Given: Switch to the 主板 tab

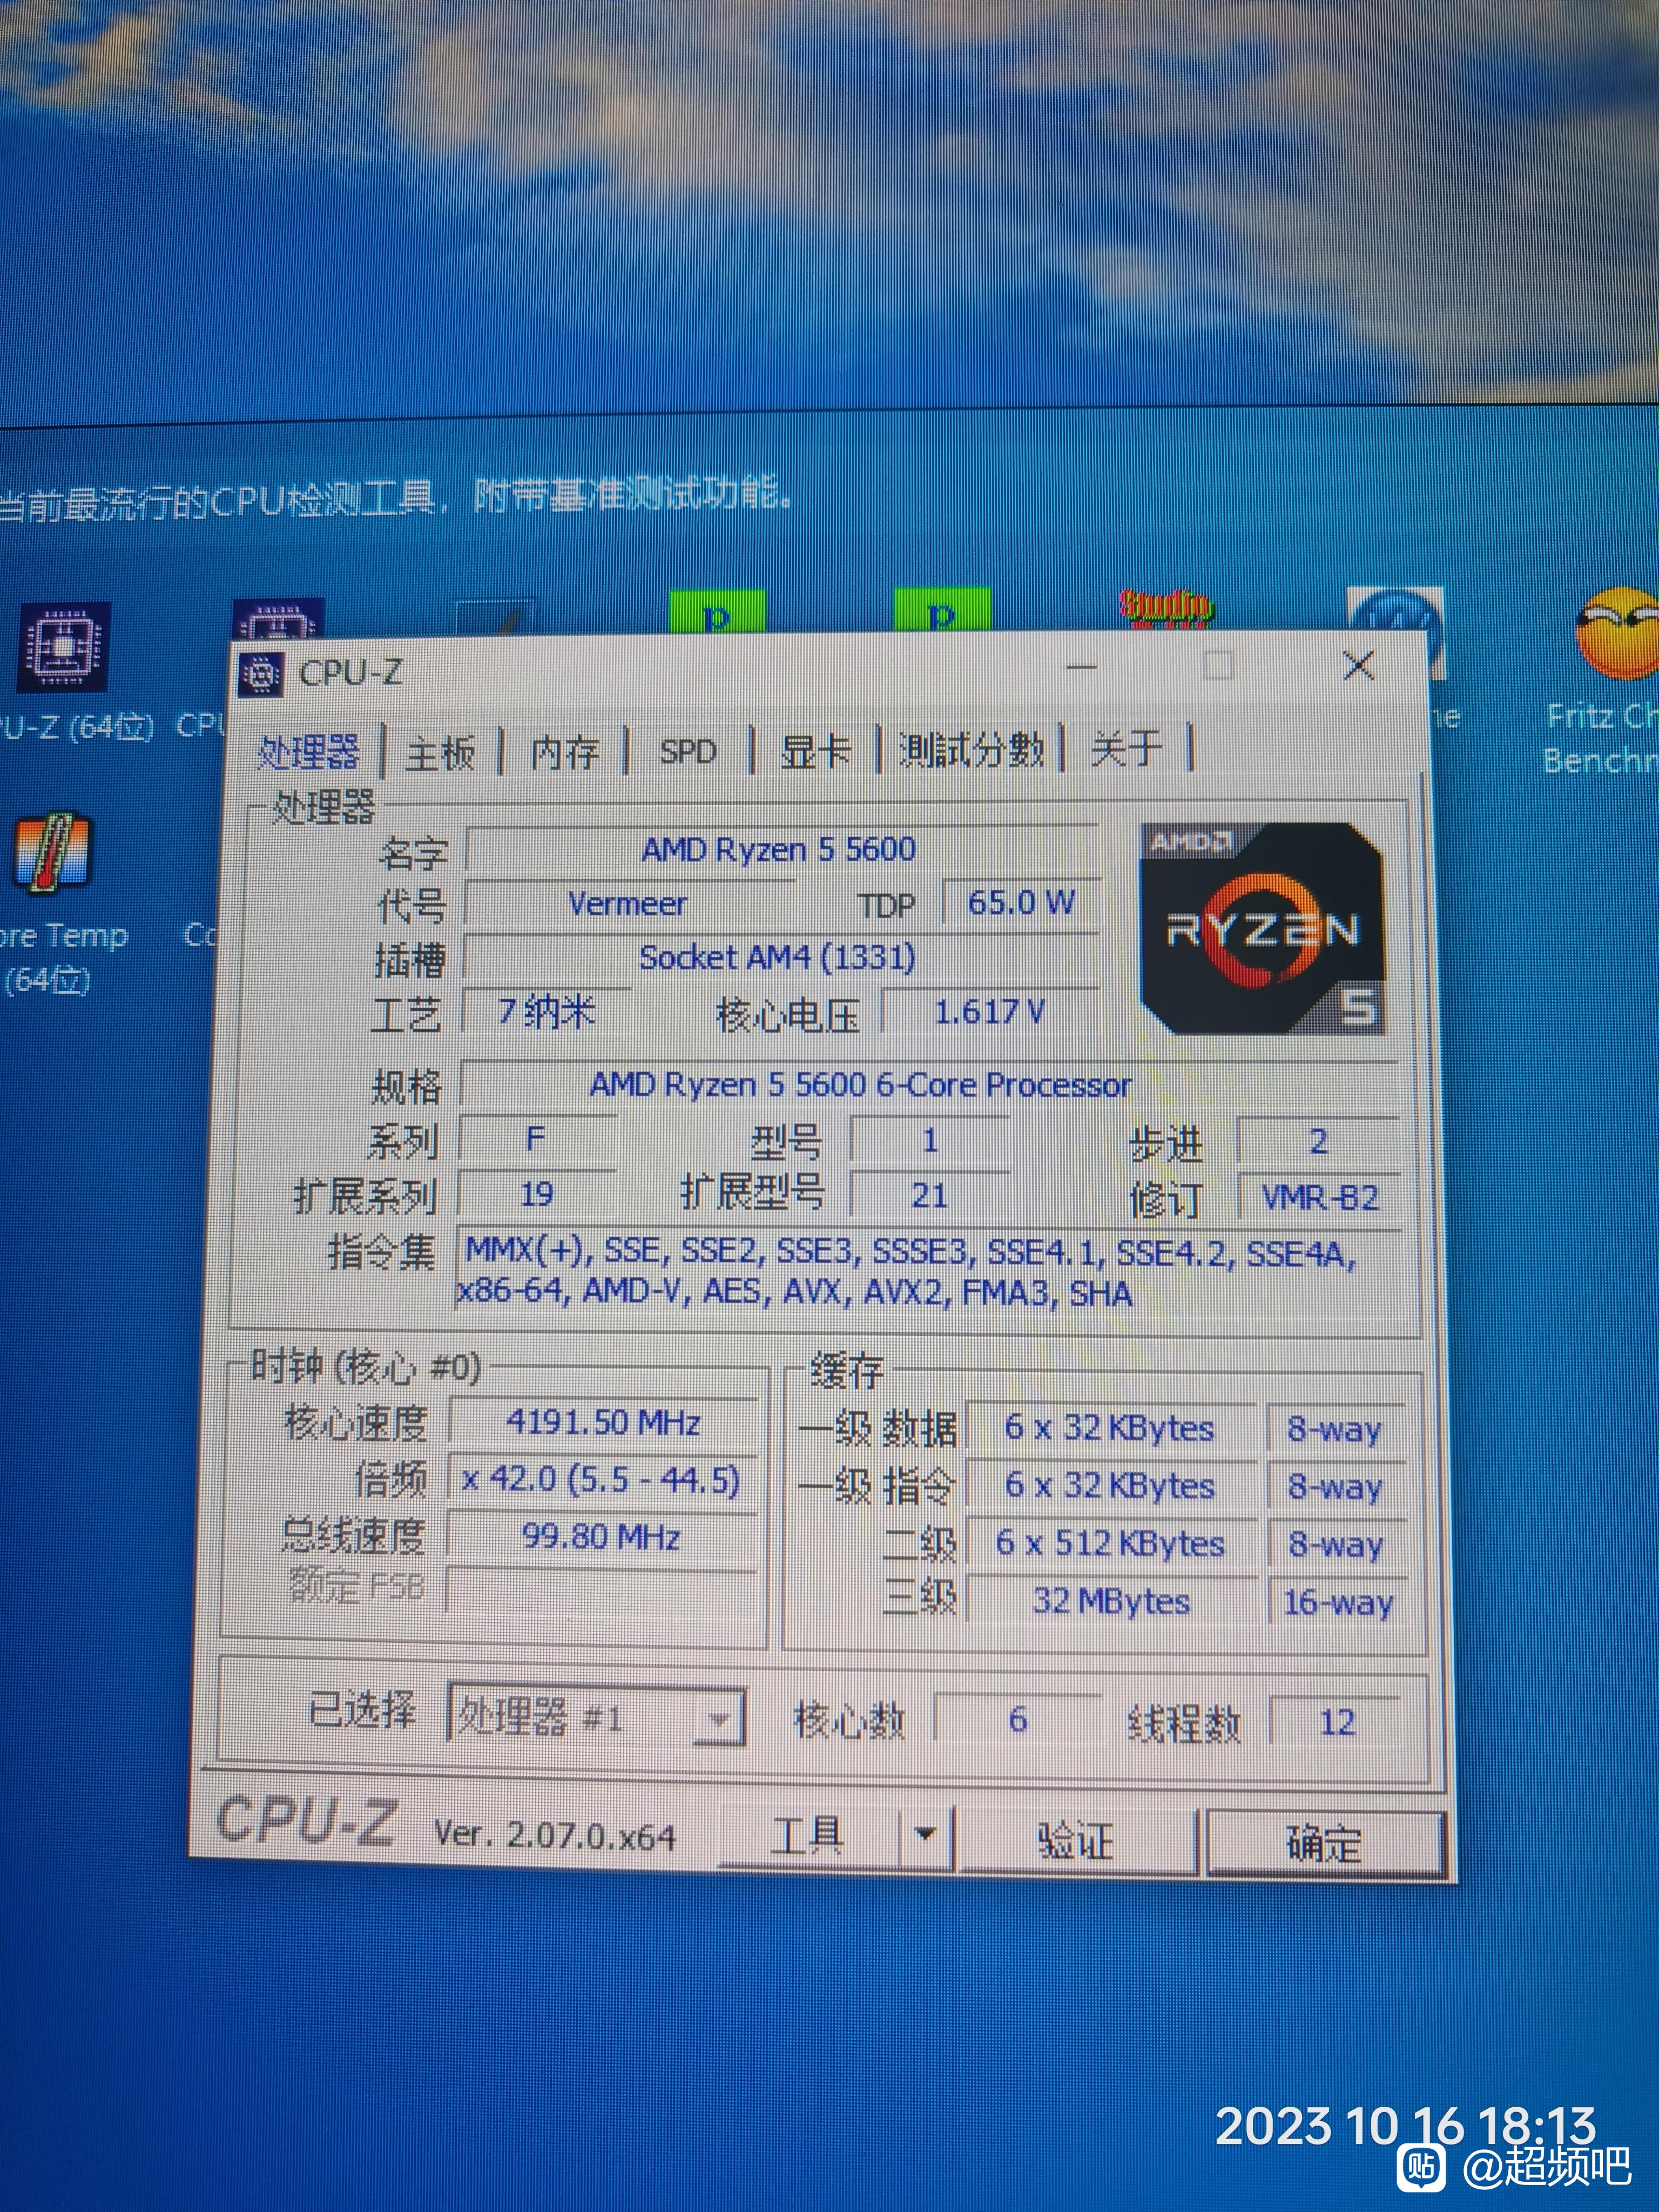Looking at the screenshot, I should pos(440,752).
